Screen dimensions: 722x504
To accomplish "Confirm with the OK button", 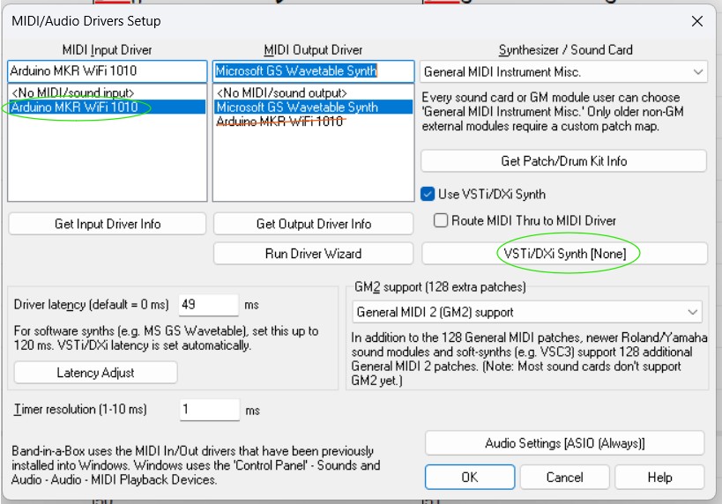I will [470, 478].
